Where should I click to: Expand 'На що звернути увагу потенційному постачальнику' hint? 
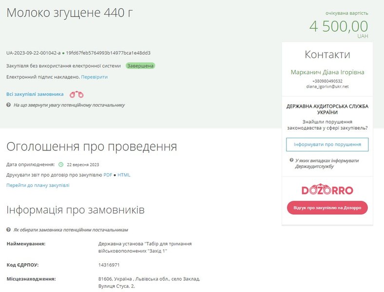point(69,105)
